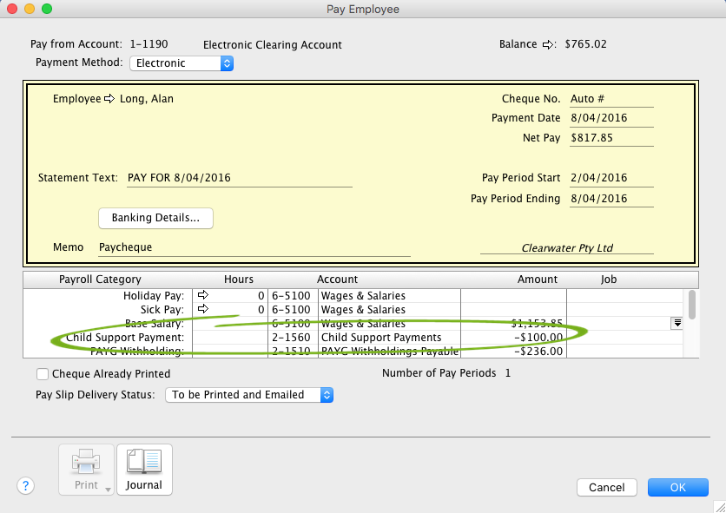
Task: Click the Sick Pay hours arrow icon
Action: [x=203, y=310]
